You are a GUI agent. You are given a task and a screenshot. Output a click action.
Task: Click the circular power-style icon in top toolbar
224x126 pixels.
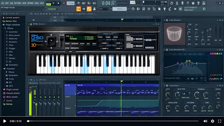[x=172, y=3]
